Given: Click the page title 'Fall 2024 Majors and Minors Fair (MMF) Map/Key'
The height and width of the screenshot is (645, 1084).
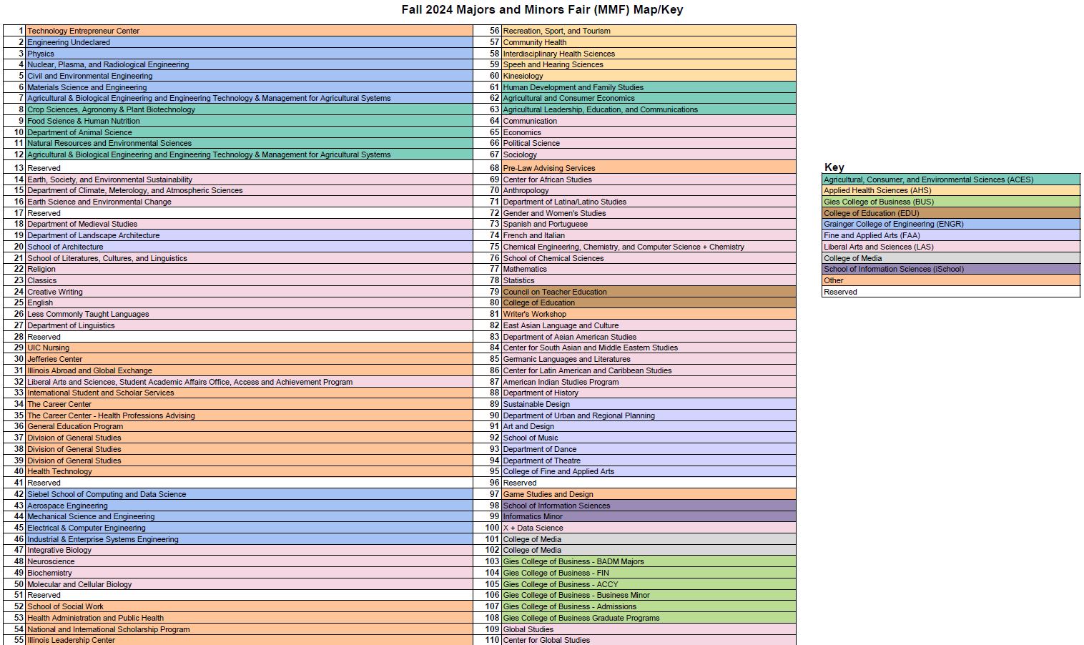Looking at the screenshot, I should click(x=542, y=10).
